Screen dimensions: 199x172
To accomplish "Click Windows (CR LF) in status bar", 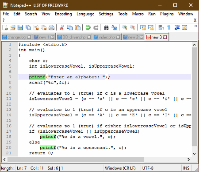I will (x=120, y=168).
